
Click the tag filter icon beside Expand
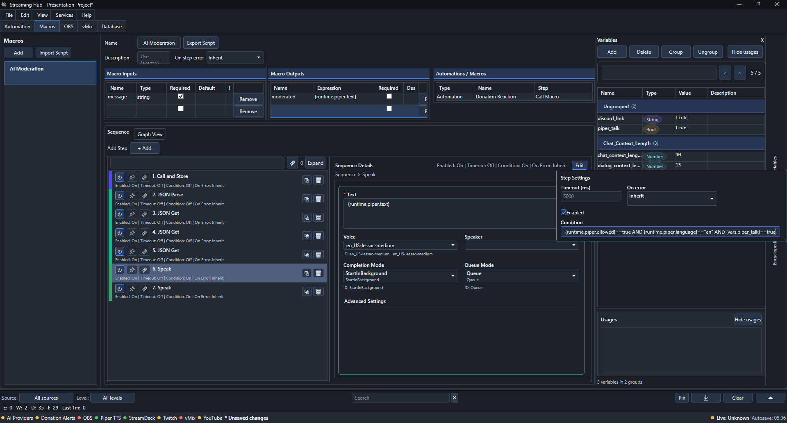coord(292,163)
